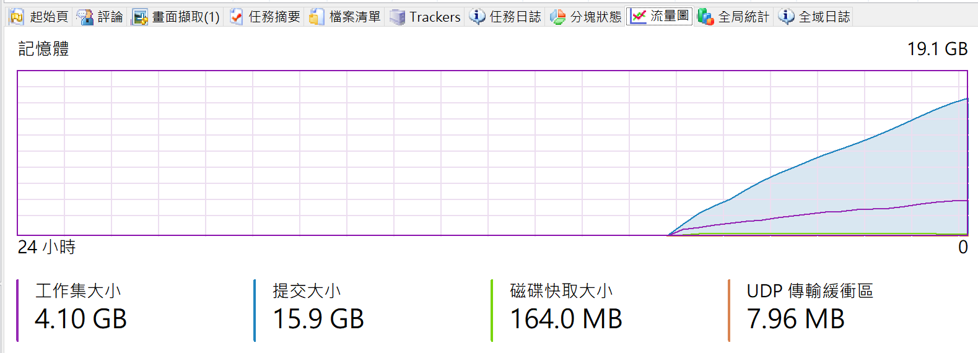Click the 分塊狀態 pie chart icon
The width and height of the screenshot is (978, 353).
click(557, 17)
